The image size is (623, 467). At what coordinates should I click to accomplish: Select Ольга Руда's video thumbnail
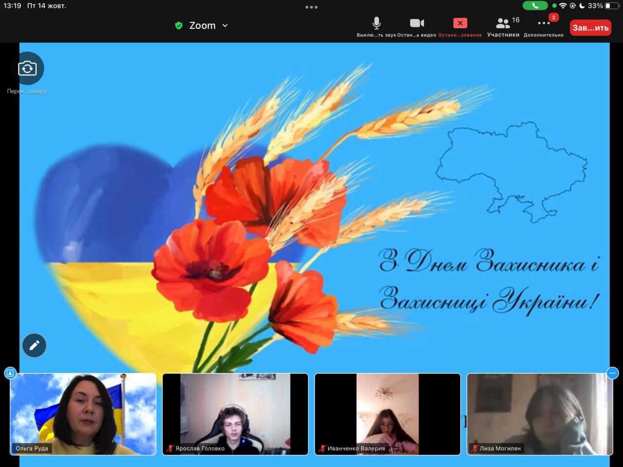click(83, 414)
